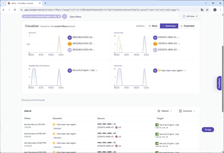Image resolution: width=224 pixels, height=153 pixels.
Task: Open the browser profile avatar
Action: 215,10
